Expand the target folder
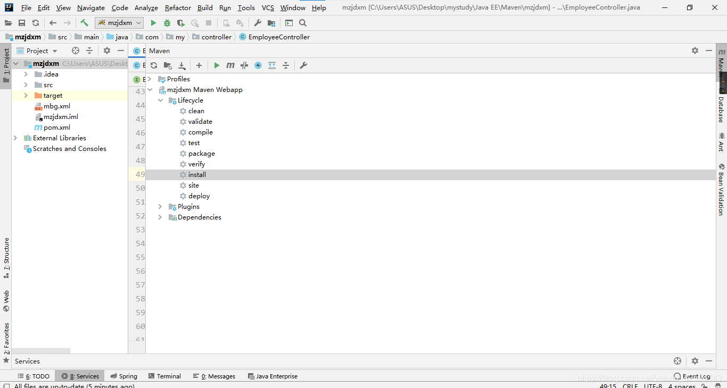 click(x=26, y=96)
